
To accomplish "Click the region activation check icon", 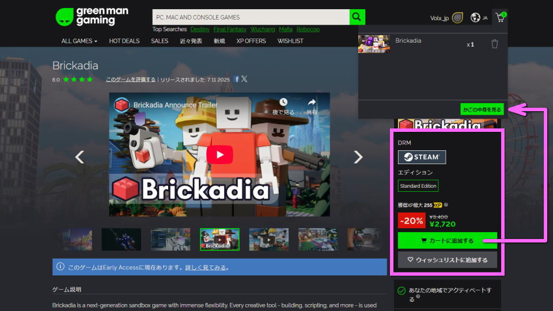I will click(402, 290).
